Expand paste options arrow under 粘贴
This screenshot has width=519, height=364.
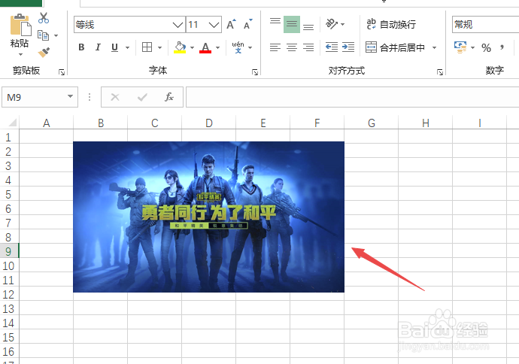[20, 54]
